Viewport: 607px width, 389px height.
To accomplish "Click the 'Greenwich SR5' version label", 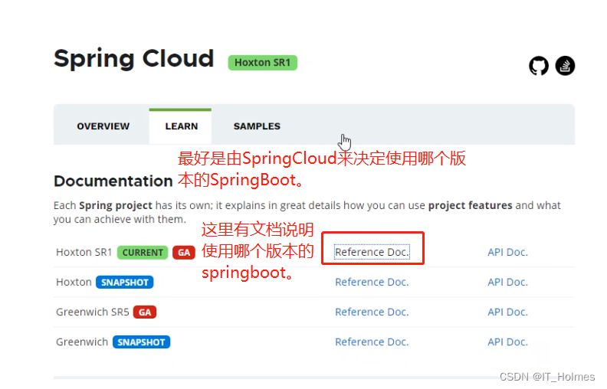I will click(x=92, y=312).
